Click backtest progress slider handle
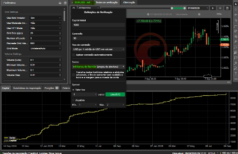 (x=148, y=14)
